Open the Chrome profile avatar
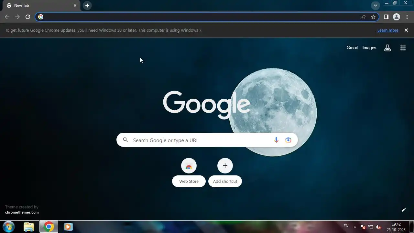This screenshot has height=233, width=414. coord(397,17)
